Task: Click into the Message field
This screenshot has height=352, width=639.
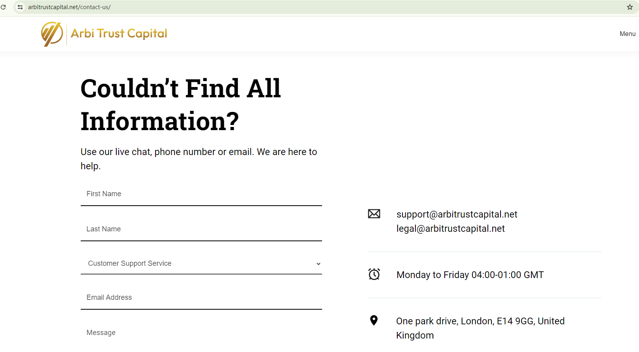Action: 201,333
